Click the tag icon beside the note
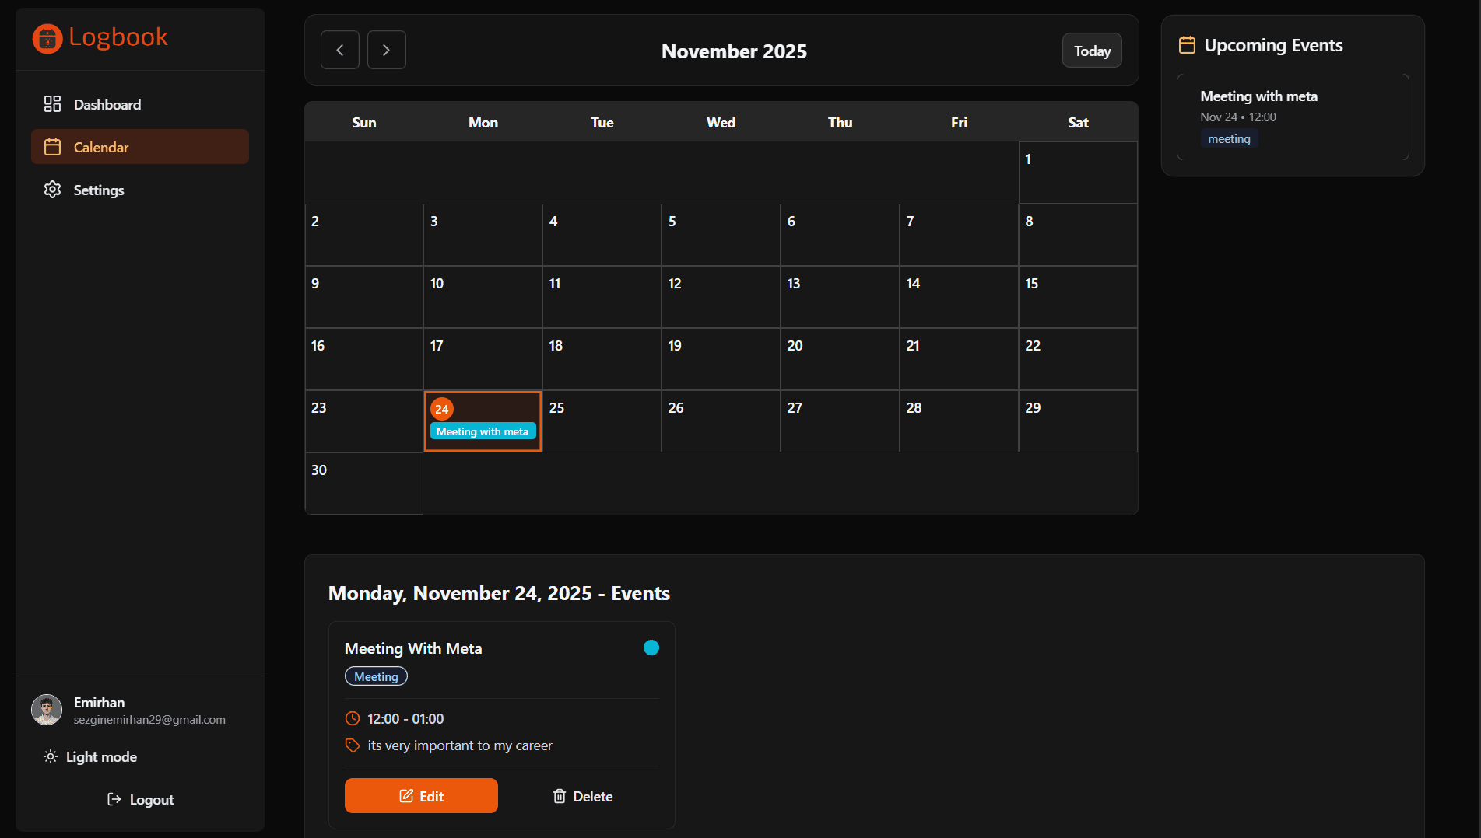The image size is (1481, 838). [353, 745]
